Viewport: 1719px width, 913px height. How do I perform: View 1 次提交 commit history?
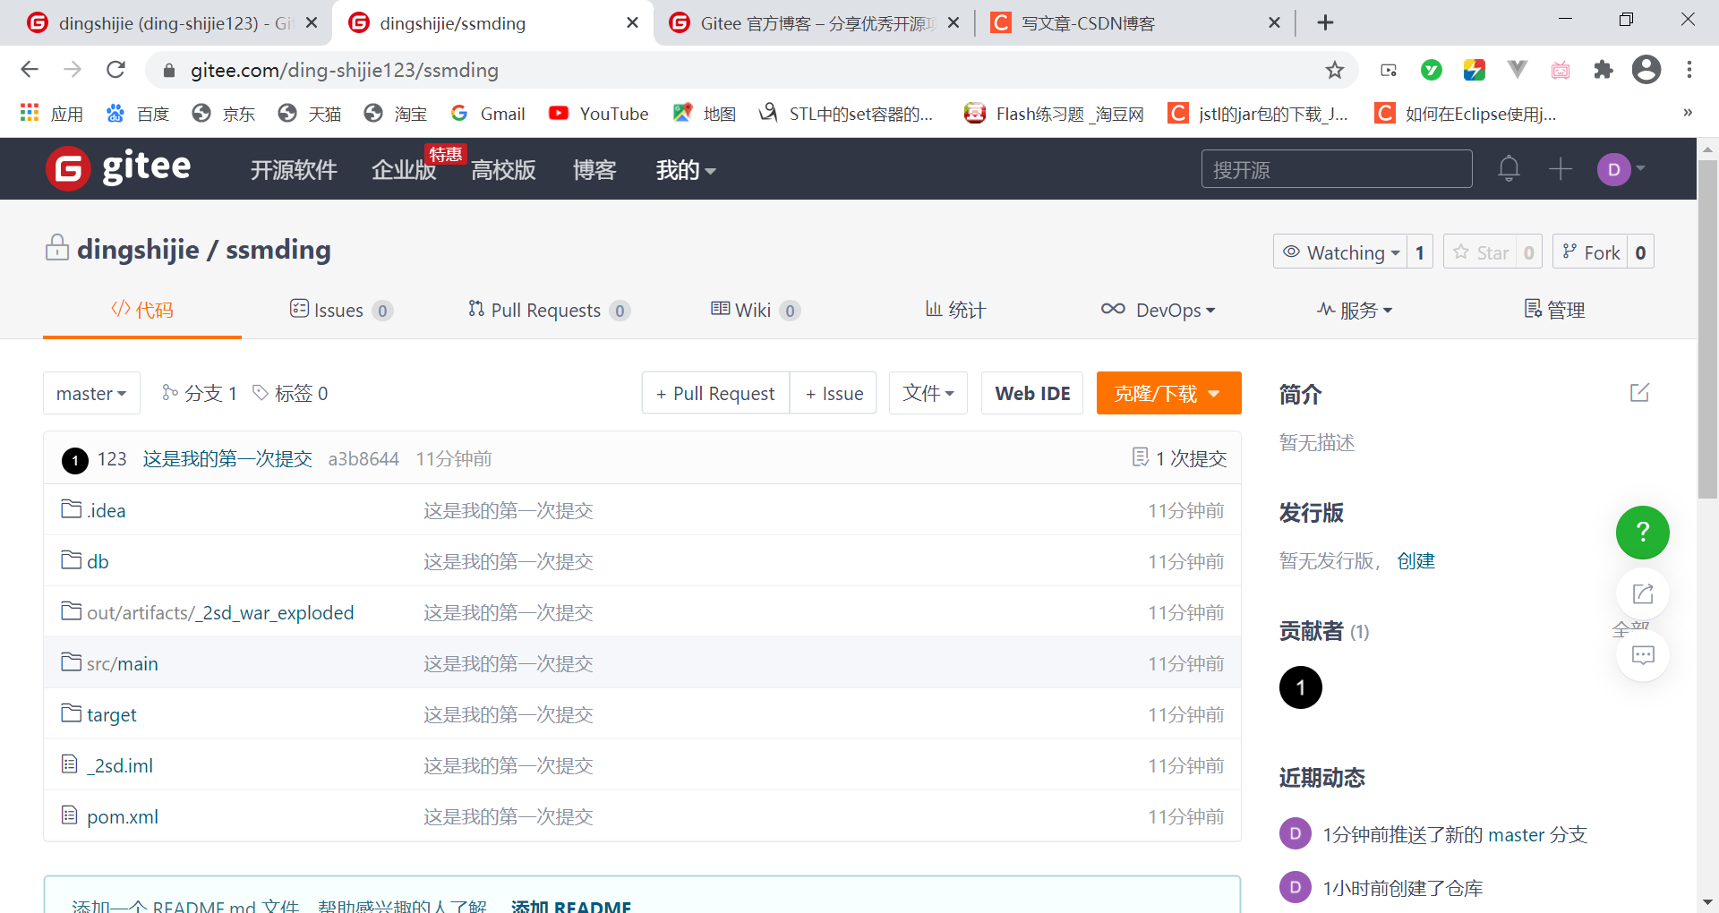coord(1179,458)
